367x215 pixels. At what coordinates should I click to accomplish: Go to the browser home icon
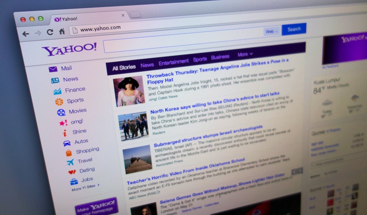pyautogui.click(x=62, y=31)
